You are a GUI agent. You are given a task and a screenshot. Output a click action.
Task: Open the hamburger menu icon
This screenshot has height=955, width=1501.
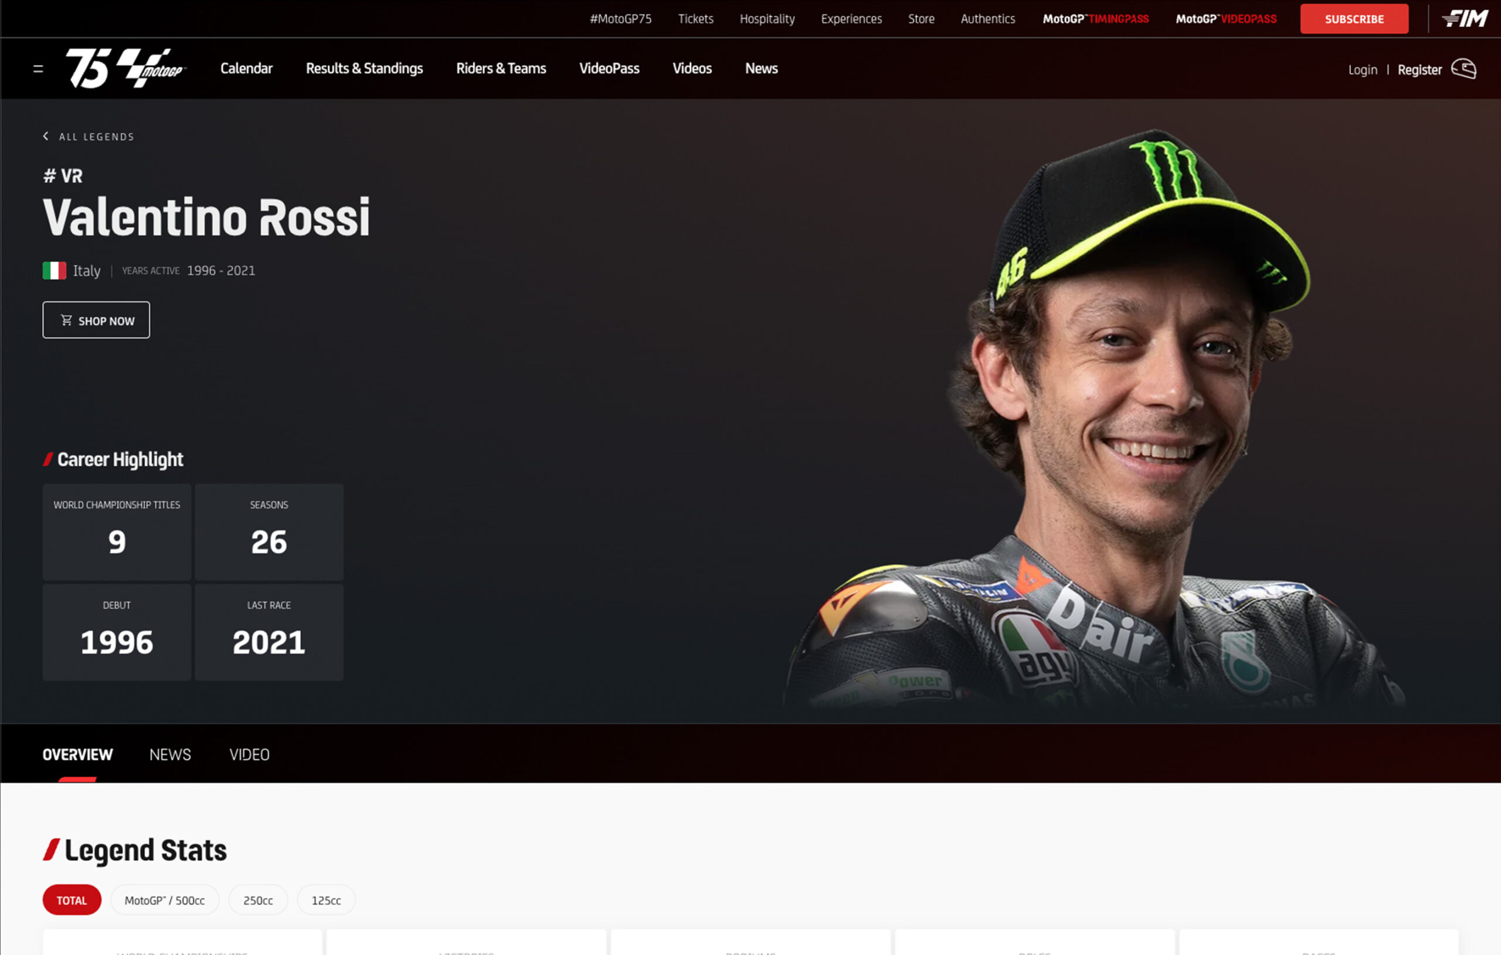(38, 69)
